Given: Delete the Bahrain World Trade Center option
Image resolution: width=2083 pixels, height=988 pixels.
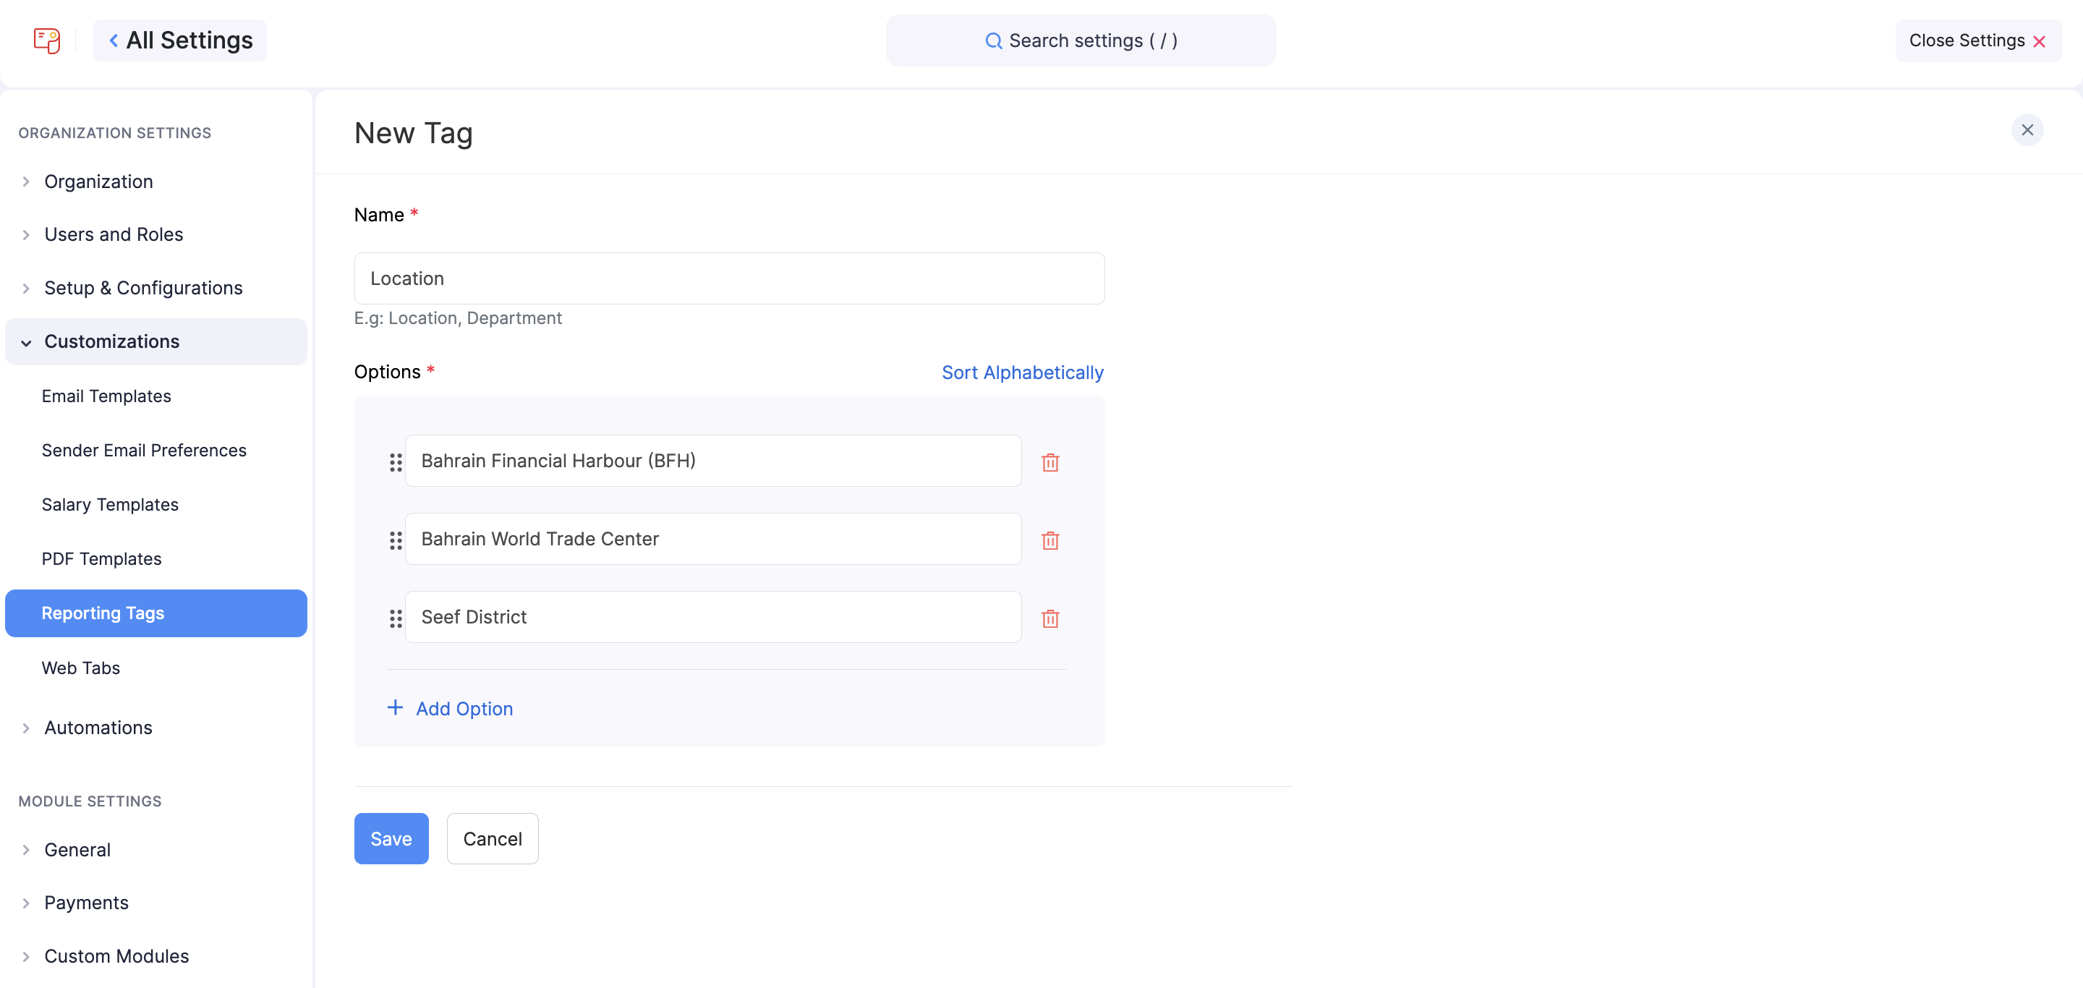Looking at the screenshot, I should pos(1049,540).
